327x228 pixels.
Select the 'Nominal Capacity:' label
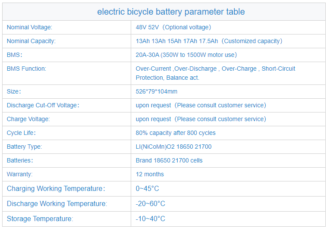click(31, 41)
